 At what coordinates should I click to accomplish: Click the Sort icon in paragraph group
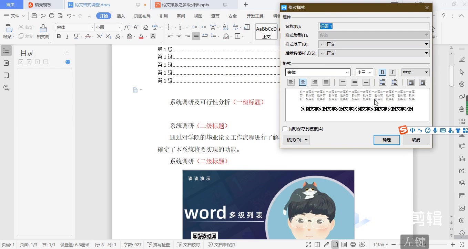(x=226, y=27)
